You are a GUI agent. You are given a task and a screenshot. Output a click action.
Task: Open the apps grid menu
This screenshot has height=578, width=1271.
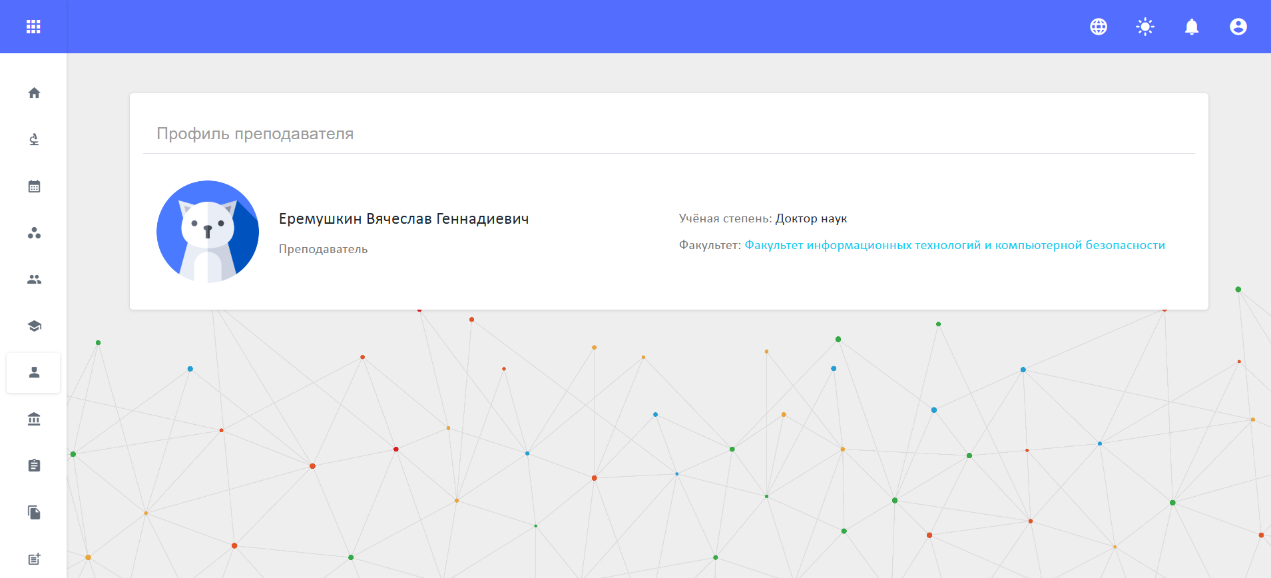point(33,27)
